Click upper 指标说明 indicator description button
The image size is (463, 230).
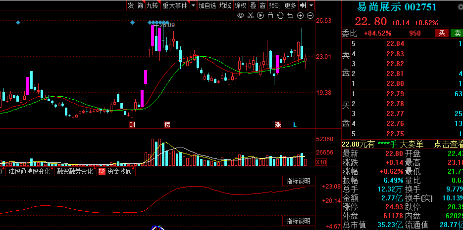(299, 181)
